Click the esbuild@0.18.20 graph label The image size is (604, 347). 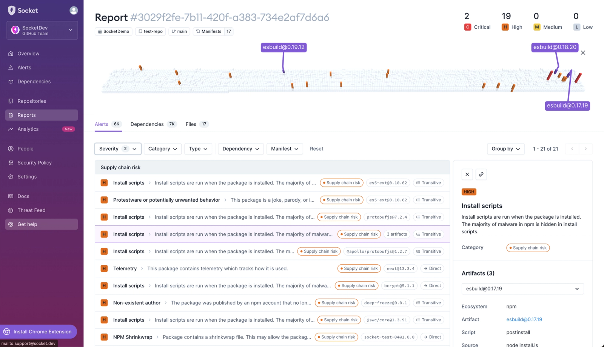pyautogui.click(x=555, y=47)
